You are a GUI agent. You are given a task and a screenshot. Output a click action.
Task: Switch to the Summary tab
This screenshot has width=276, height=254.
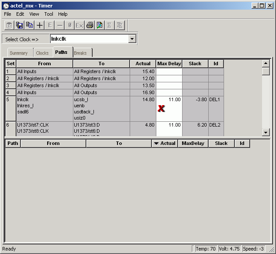pyautogui.click(x=21, y=53)
